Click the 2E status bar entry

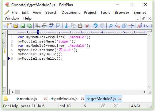[x=103, y=106]
